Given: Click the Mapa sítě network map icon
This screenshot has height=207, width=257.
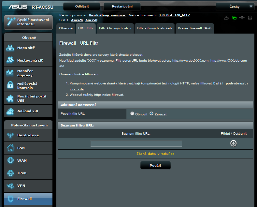Looking at the screenshot, I should pyautogui.click(x=10, y=48).
